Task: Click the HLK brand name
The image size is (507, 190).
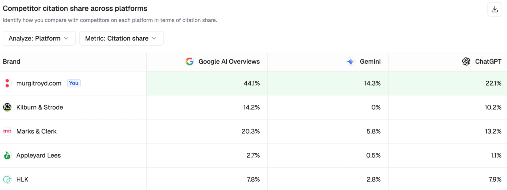Action: pyautogui.click(x=22, y=179)
